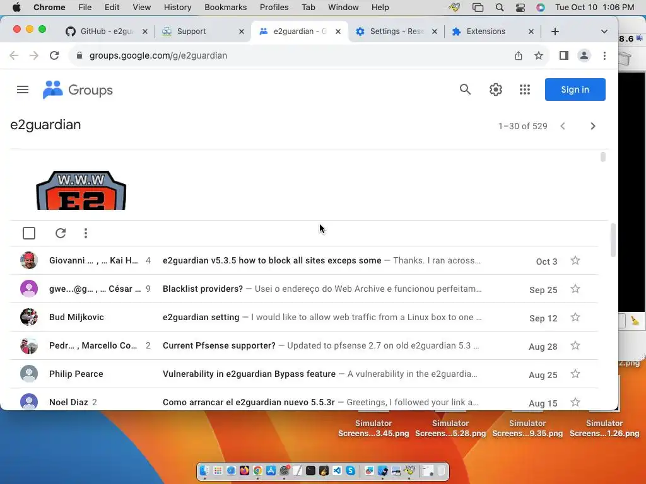Open the three-dot more actions menu above list
The height and width of the screenshot is (484, 646).
(86, 233)
